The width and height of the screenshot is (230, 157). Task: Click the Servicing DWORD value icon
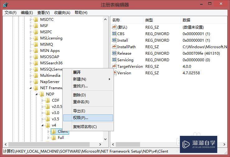point(114,60)
